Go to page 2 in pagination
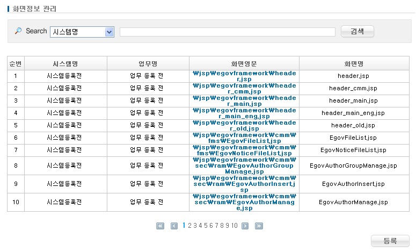The width and height of the screenshot is (416, 252). click(x=189, y=226)
